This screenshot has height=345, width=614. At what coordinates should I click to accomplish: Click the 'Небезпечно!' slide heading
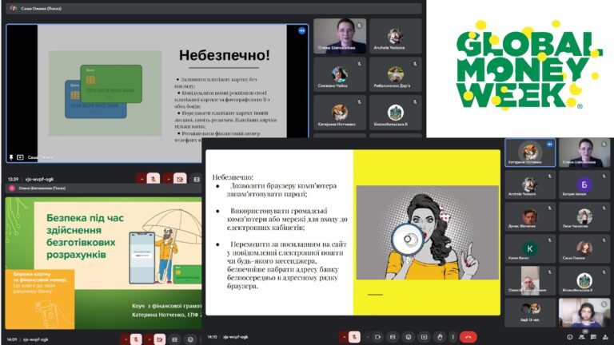[225, 55]
